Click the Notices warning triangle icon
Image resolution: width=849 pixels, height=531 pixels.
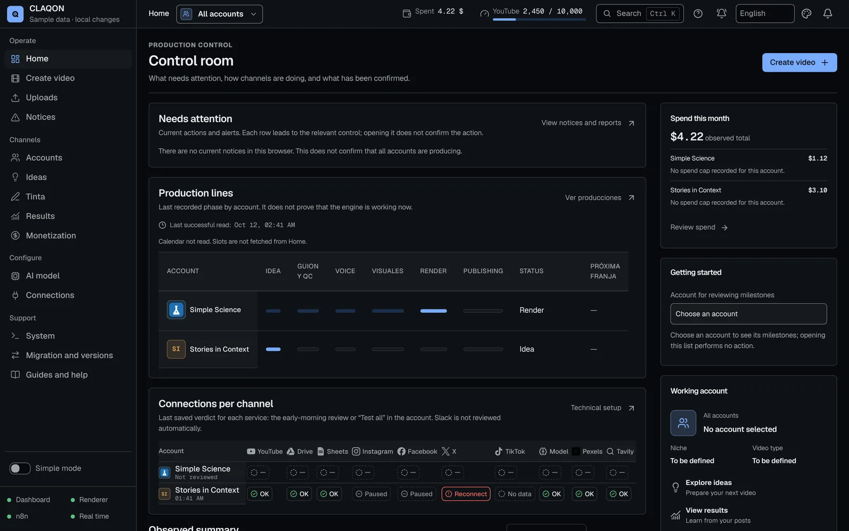pos(15,117)
